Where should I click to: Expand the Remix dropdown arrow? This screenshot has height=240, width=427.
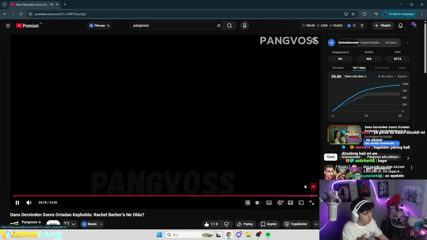coord(101,224)
